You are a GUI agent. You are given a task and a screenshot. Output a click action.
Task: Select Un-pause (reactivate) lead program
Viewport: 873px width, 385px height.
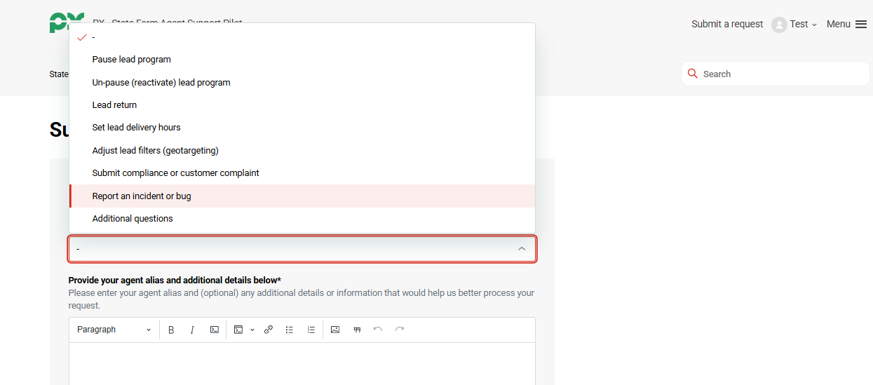pos(302,82)
